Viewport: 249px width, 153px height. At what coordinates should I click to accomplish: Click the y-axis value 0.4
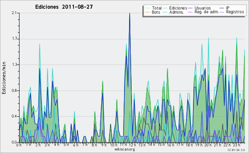click(x=14, y=116)
